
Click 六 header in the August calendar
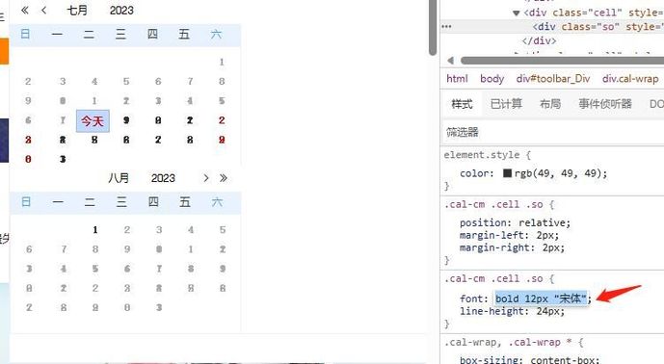click(x=217, y=202)
